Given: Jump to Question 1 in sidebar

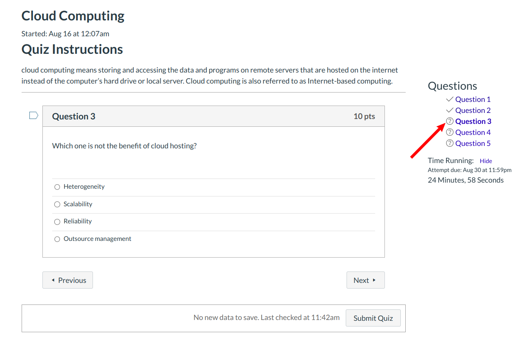Looking at the screenshot, I should pos(473,99).
